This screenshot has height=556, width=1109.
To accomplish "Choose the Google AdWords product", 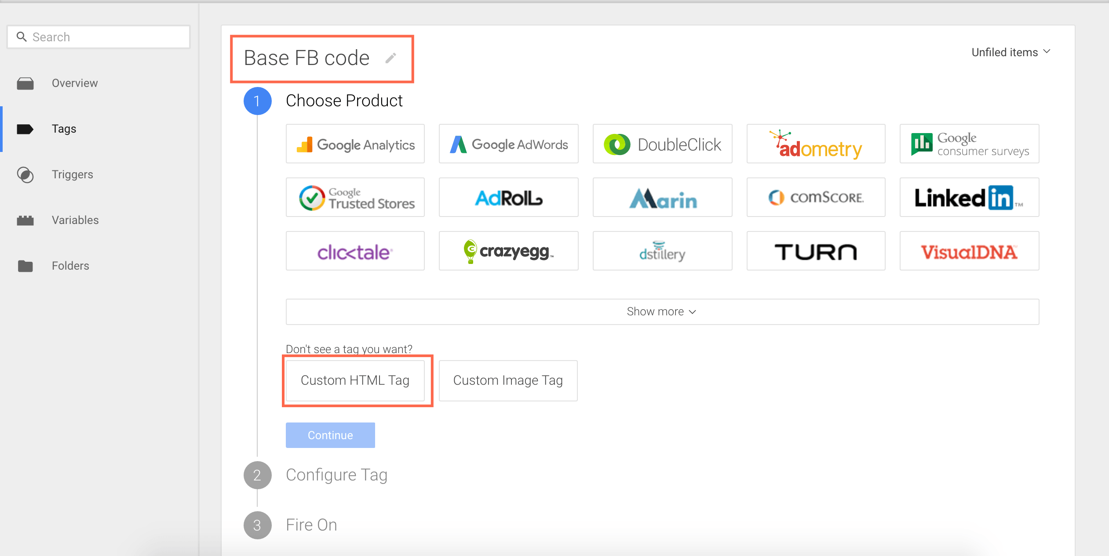I will (x=509, y=144).
